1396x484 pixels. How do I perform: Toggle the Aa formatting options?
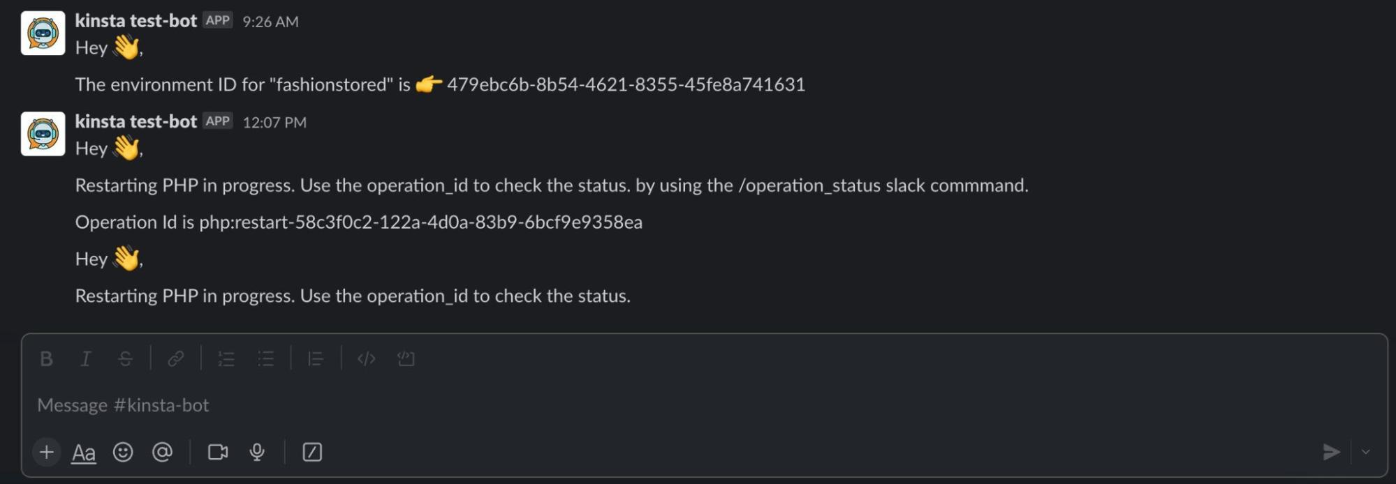tap(83, 452)
